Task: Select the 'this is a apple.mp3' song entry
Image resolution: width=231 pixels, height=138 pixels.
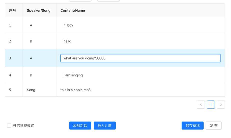Action: click(x=75, y=90)
